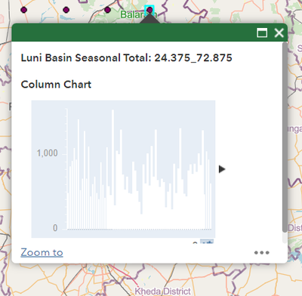Select second purple point from left

coord(66,10)
